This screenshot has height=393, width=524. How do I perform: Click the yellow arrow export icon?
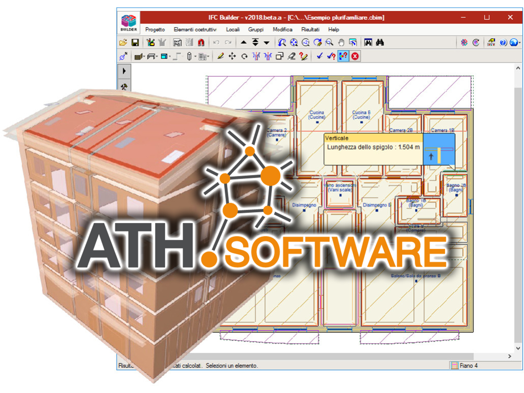[x=491, y=42]
